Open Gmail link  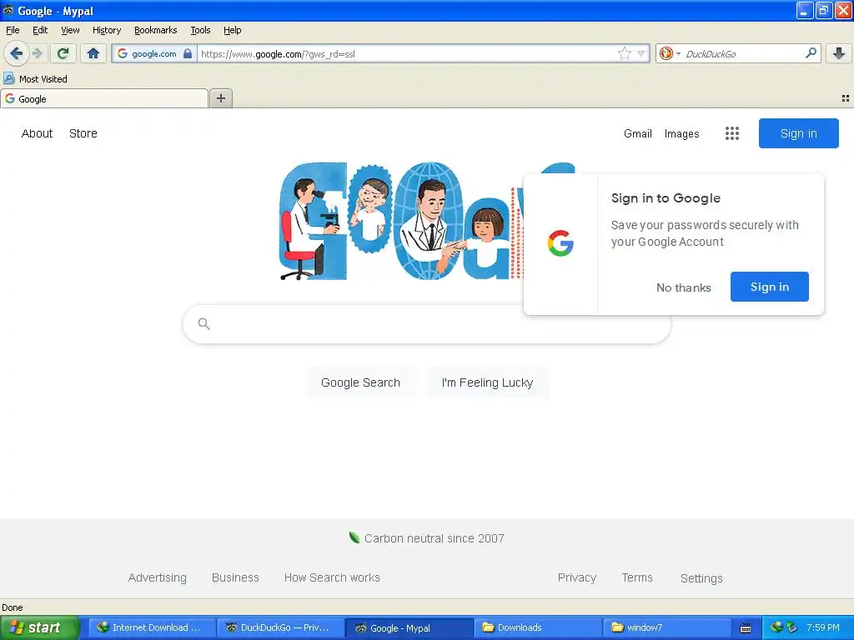coord(638,133)
